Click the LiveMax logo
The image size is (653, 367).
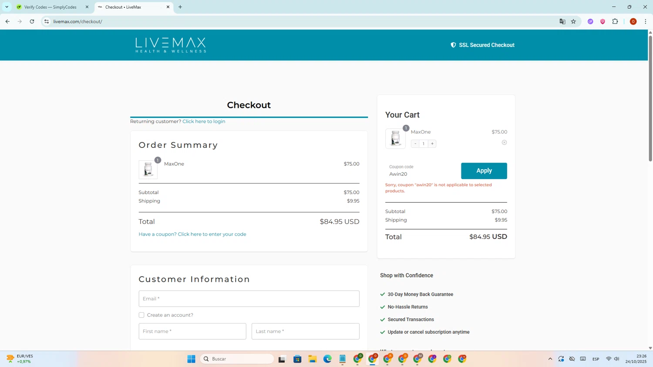171,45
